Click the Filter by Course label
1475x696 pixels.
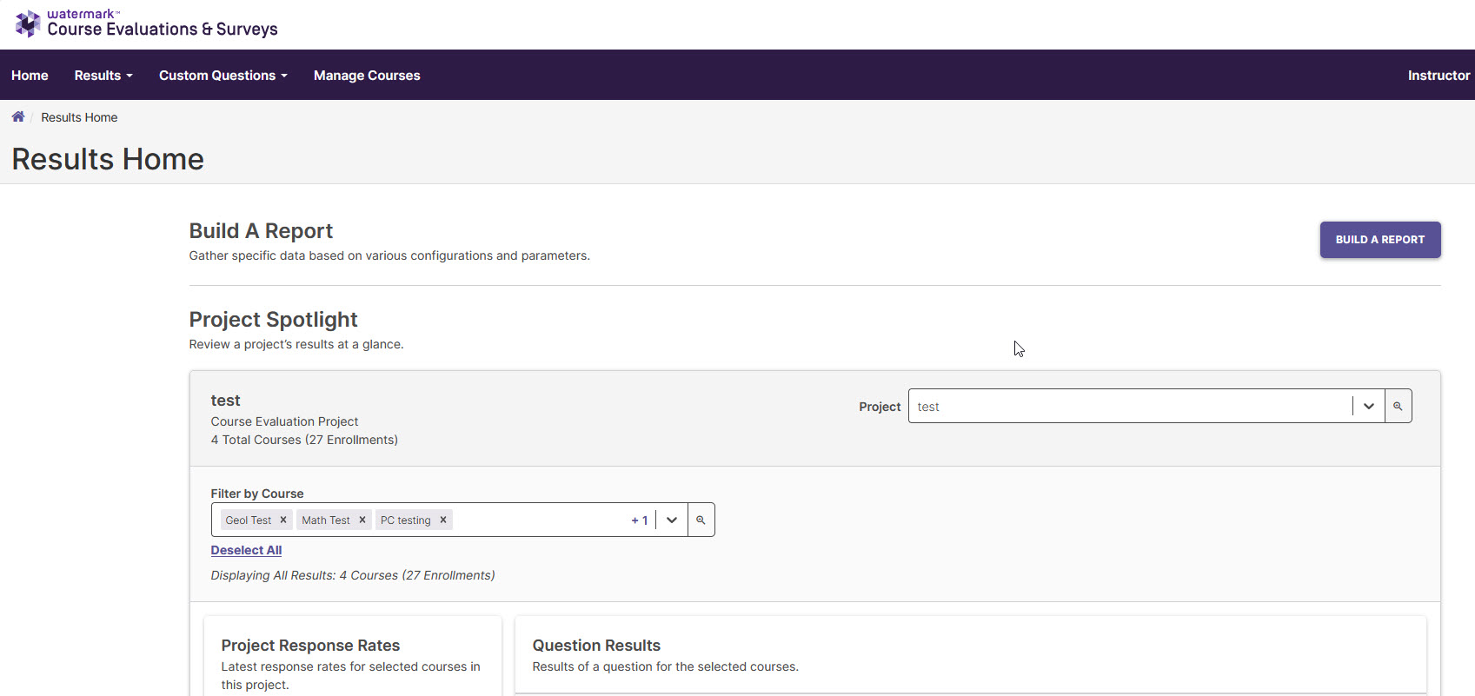coord(257,494)
